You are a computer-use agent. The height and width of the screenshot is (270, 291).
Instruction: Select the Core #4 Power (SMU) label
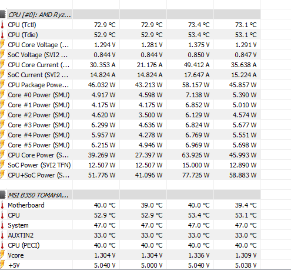pos(39,135)
